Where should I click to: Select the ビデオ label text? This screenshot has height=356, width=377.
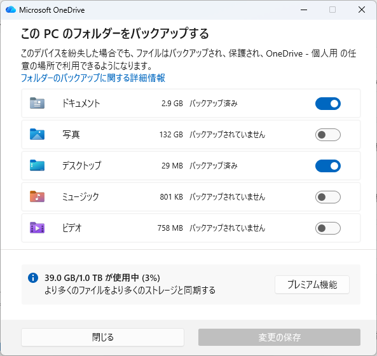coord(72,228)
